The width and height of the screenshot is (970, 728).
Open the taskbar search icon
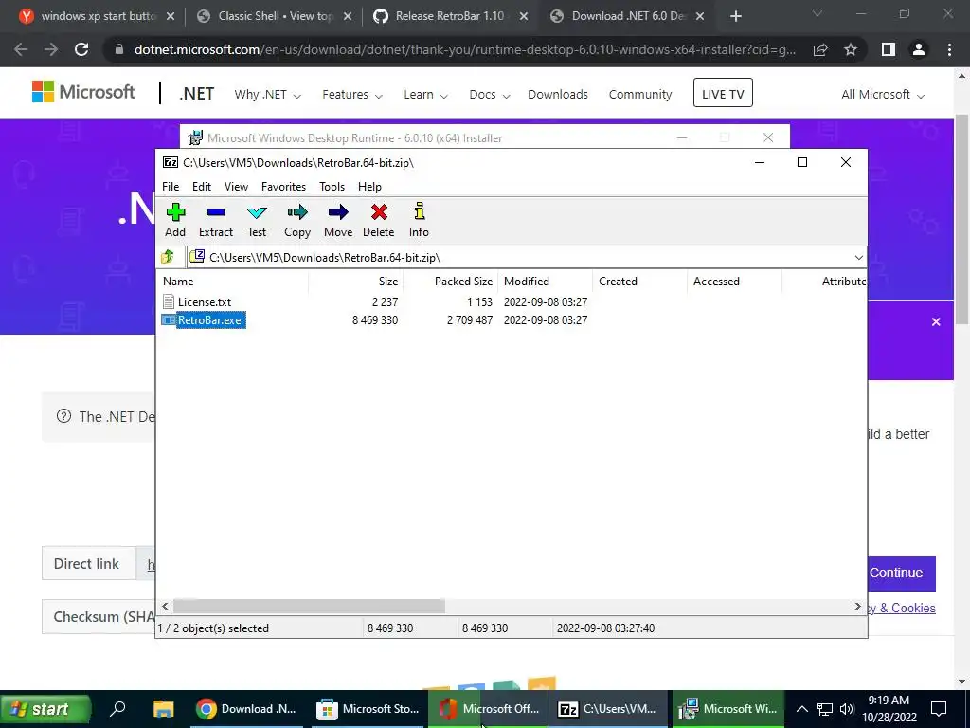click(x=117, y=709)
